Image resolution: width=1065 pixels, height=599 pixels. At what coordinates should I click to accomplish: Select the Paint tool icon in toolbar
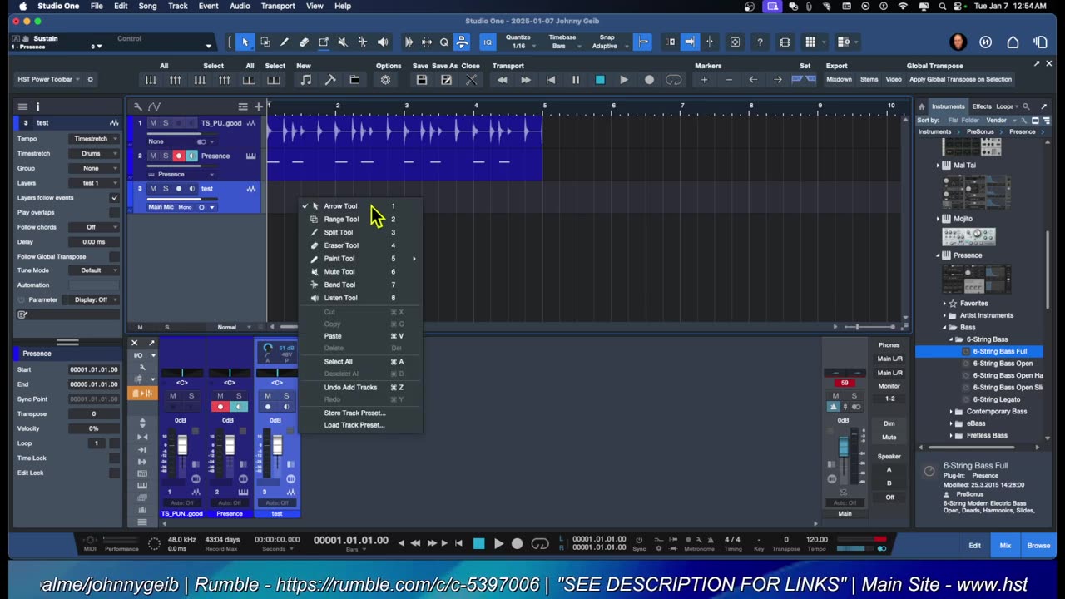pos(324,42)
